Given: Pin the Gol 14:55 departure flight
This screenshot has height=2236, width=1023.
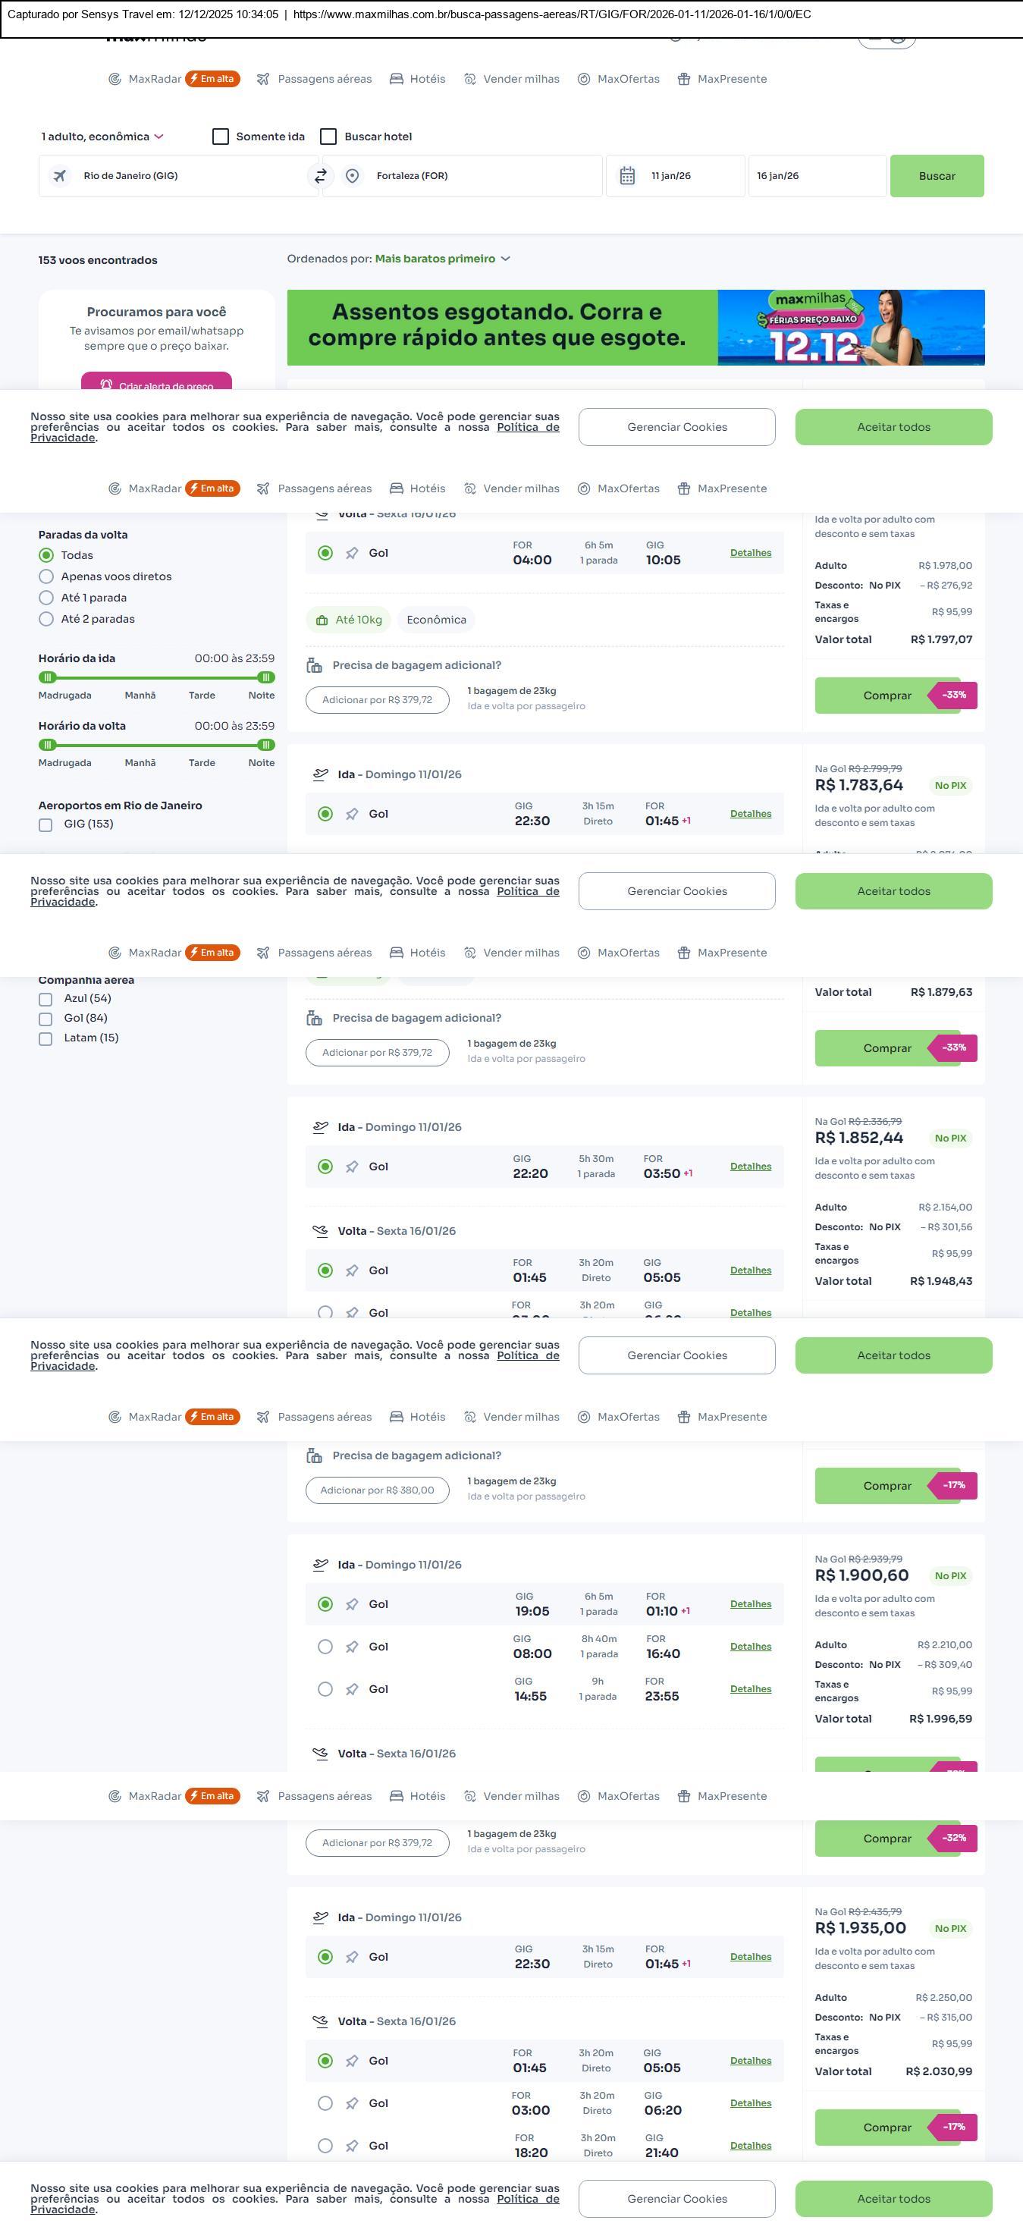Looking at the screenshot, I should (353, 1689).
